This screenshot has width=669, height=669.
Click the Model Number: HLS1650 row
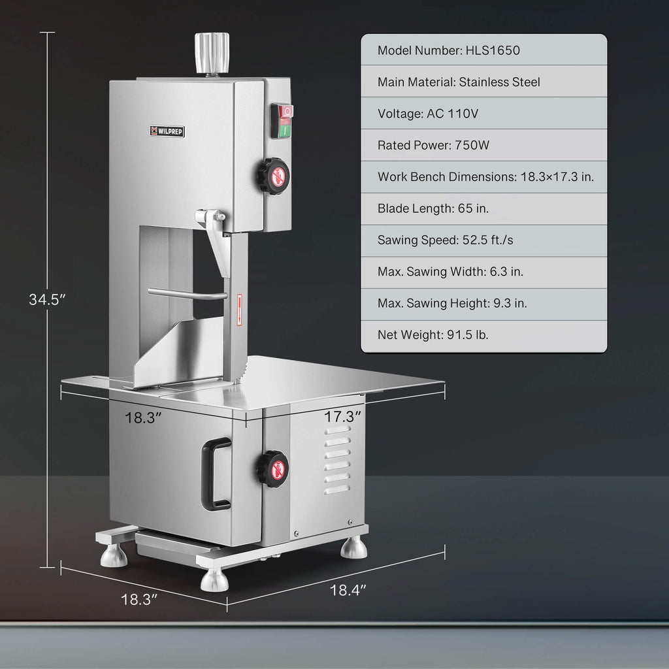(x=483, y=50)
